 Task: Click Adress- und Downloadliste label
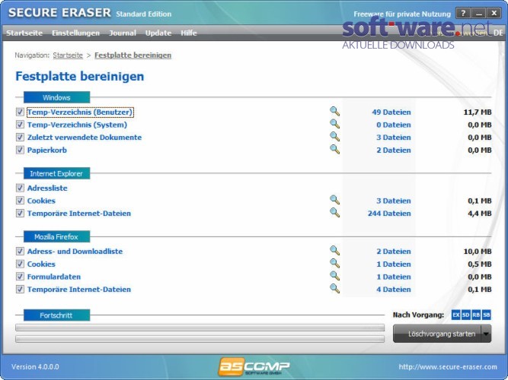point(75,252)
